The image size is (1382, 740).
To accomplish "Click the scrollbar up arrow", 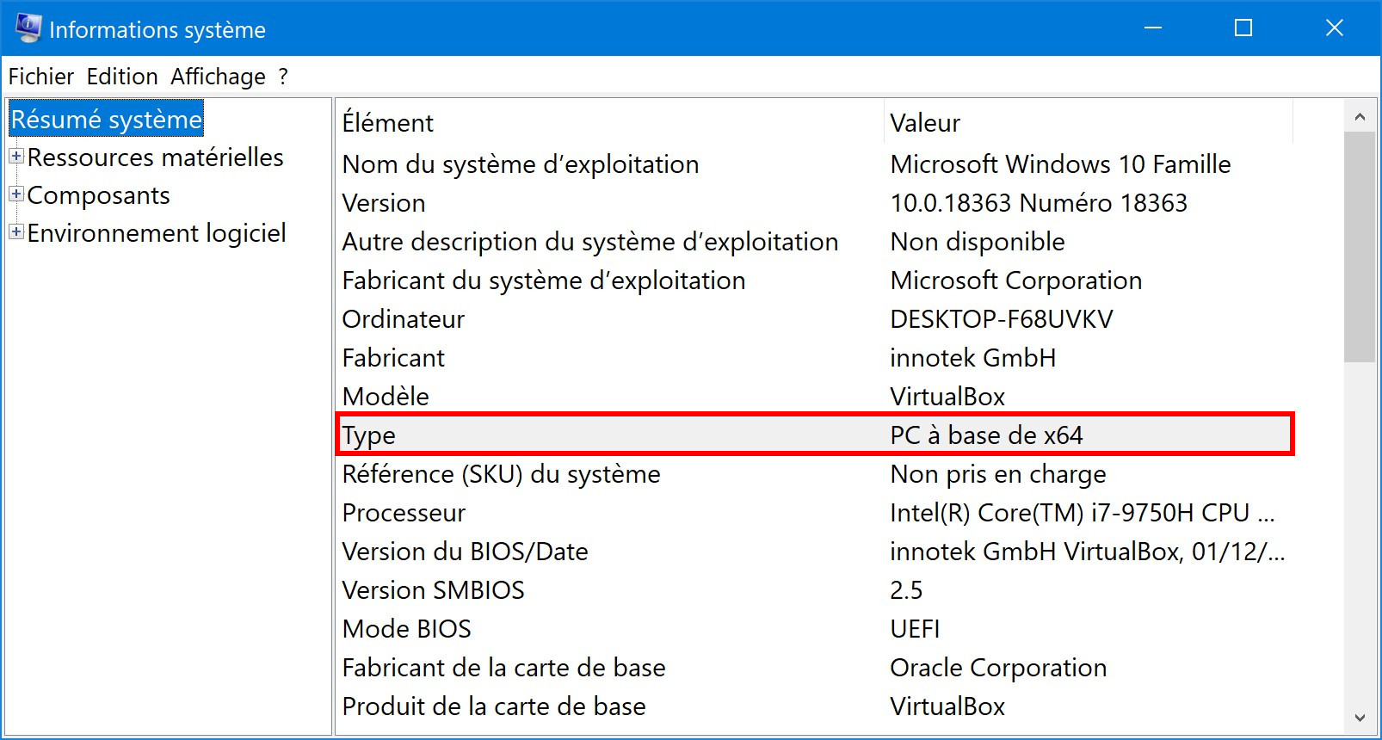I will point(1360,116).
